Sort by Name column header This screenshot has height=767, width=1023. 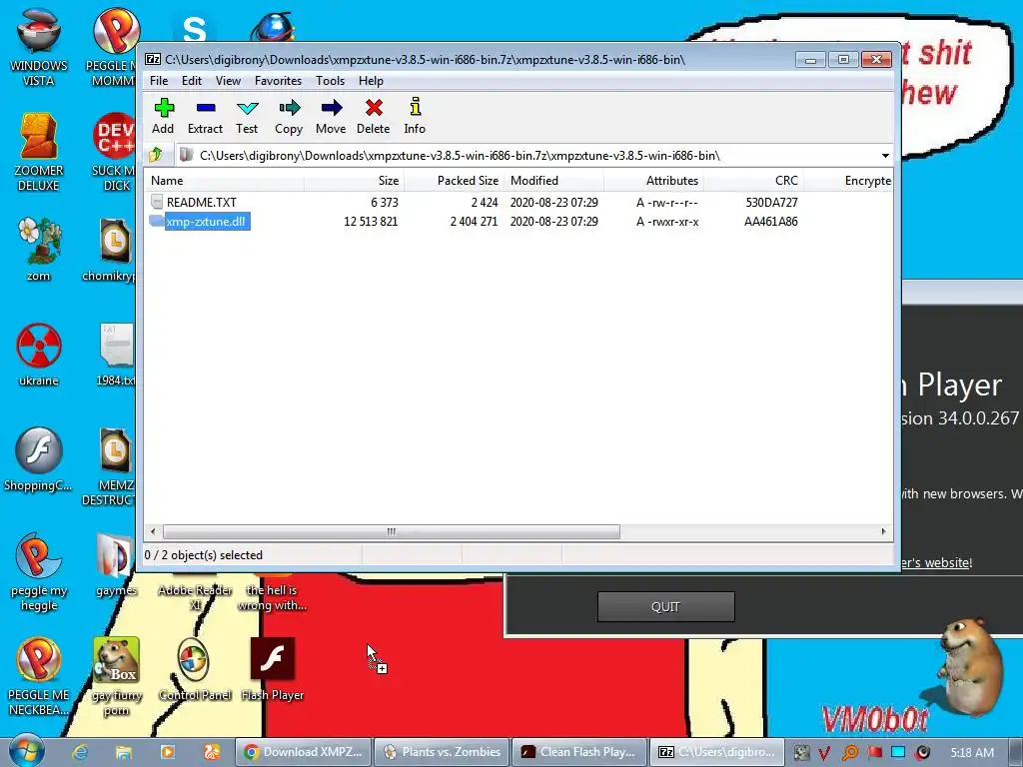[x=224, y=181]
